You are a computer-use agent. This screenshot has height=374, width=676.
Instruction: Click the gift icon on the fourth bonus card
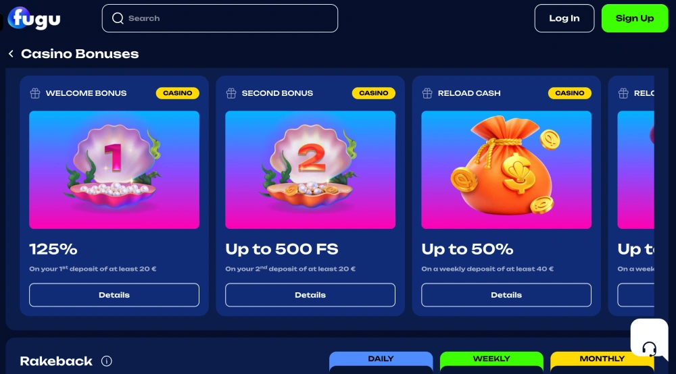(x=623, y=93)
